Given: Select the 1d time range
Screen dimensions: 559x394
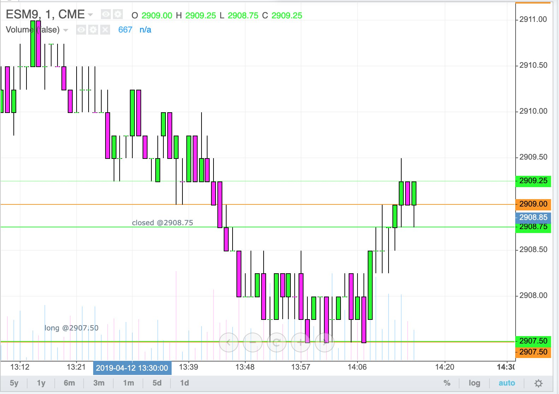Looking at the screenshot, I should [185, 383].
